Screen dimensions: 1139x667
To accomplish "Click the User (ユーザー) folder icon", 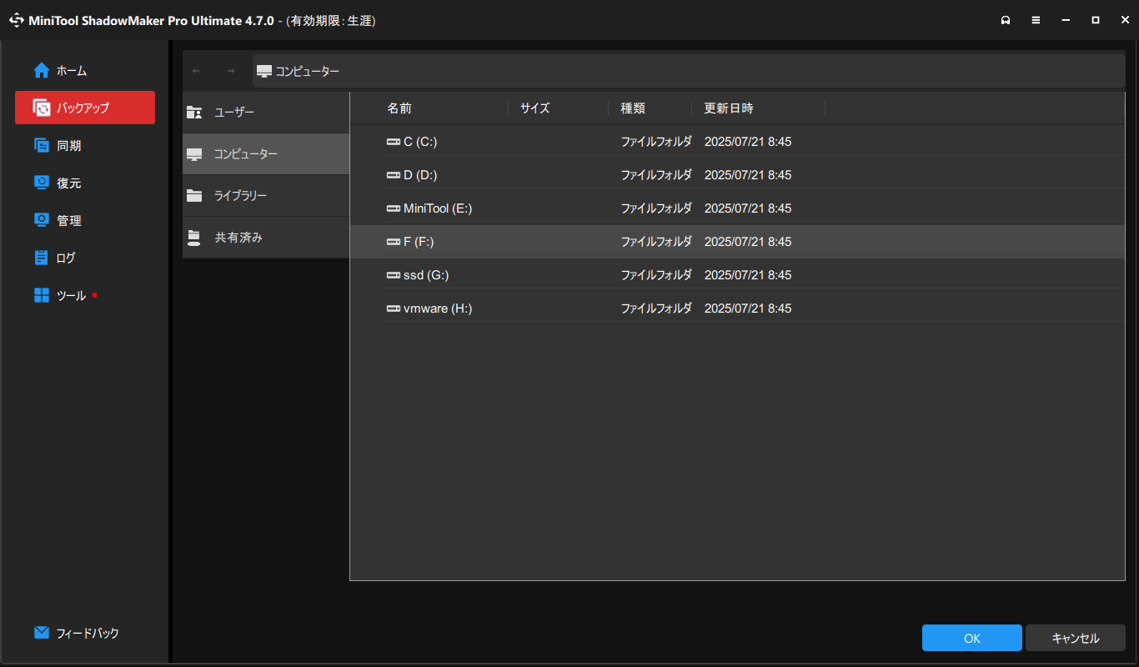I will pyautogui.click(x=194, y=113).
